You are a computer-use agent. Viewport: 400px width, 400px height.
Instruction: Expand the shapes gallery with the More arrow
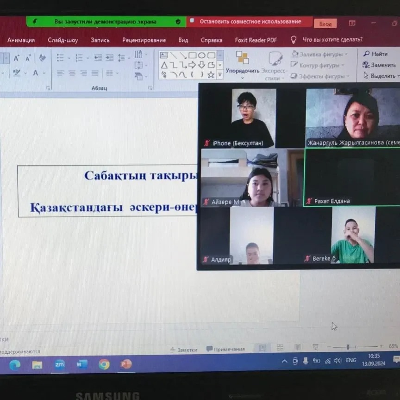click(220, 75)
